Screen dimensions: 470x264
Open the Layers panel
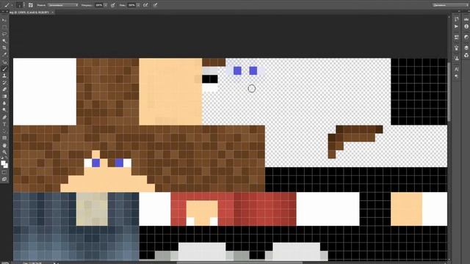point(466,48)
